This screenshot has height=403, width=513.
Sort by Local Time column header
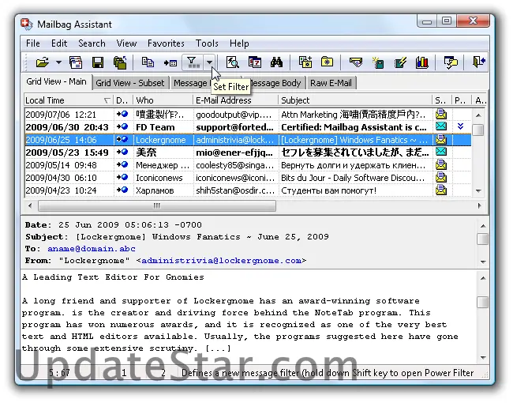tap(69, 100)
